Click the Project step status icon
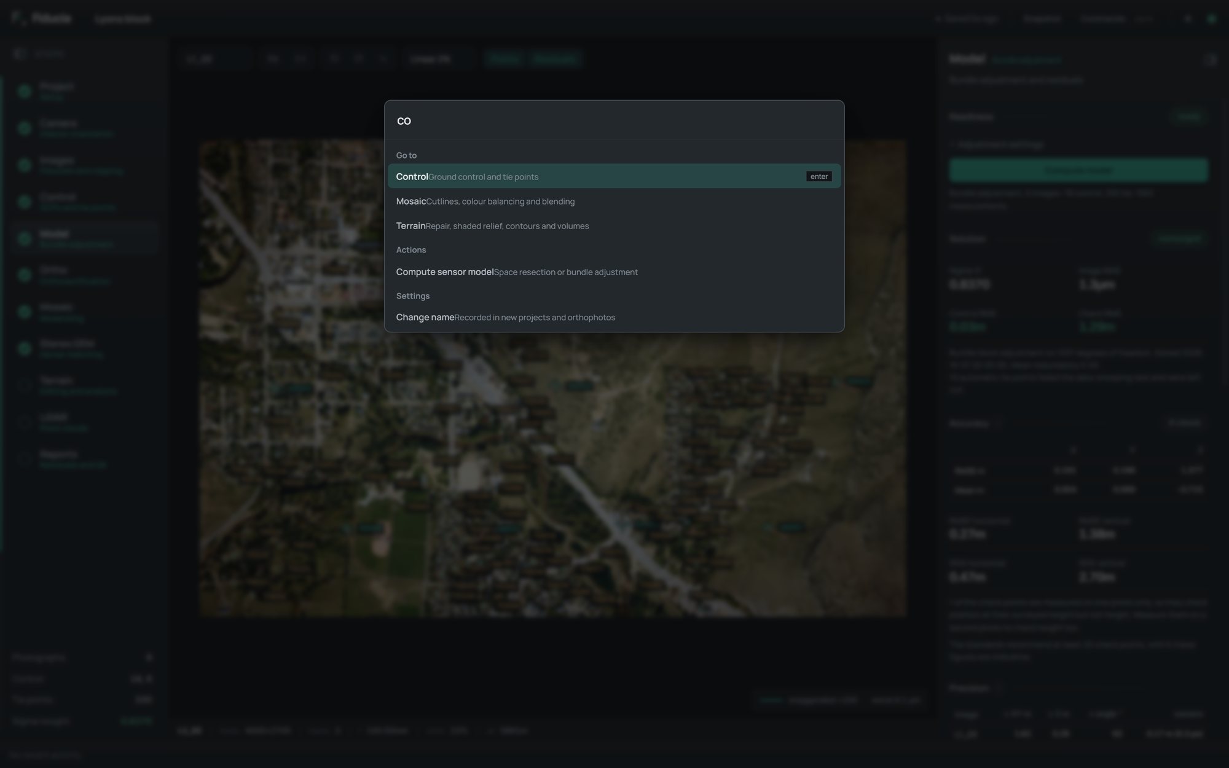This screenshot has height=768, width=1229. tap(25, 91)
